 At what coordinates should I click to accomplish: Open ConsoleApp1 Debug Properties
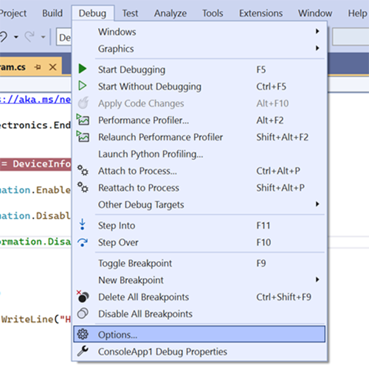tap(199, 352)
